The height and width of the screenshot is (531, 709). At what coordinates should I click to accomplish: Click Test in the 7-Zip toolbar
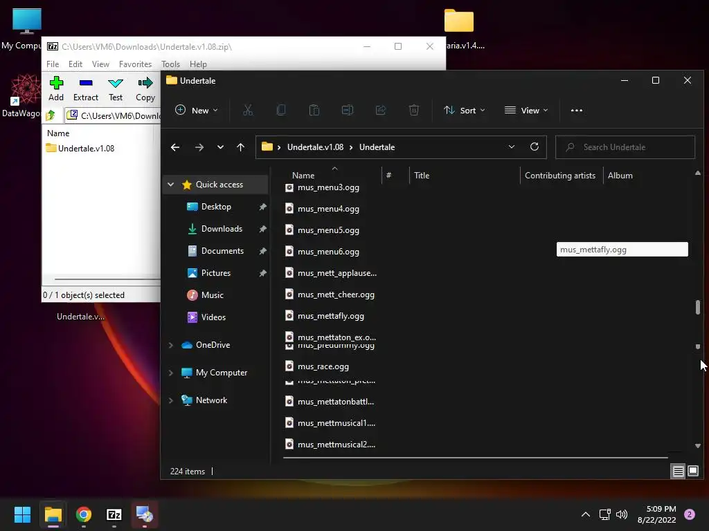(116, 89)
